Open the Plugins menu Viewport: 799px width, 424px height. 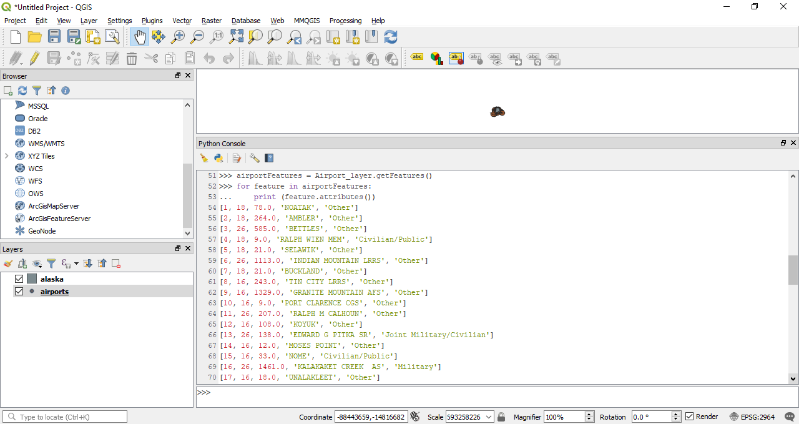click(152, 21)
